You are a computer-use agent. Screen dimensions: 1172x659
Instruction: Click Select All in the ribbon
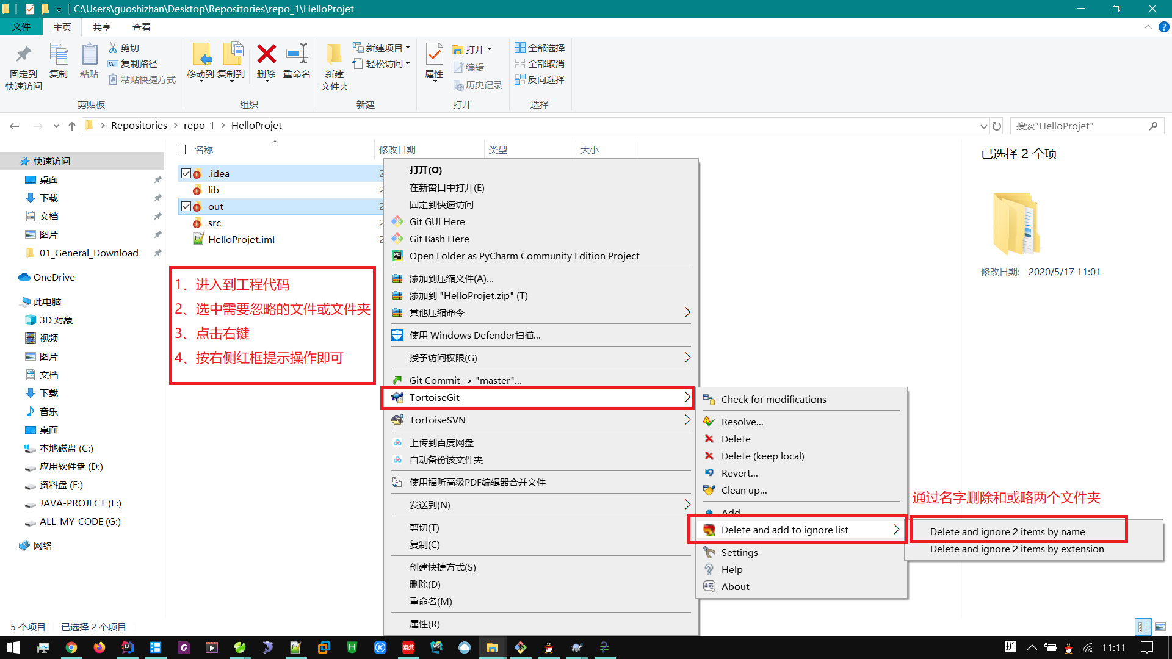point(540,48)
